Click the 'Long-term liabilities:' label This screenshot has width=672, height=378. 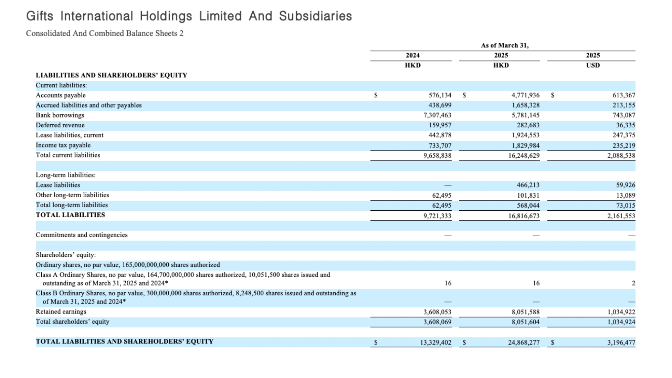(x=66, y=175)
